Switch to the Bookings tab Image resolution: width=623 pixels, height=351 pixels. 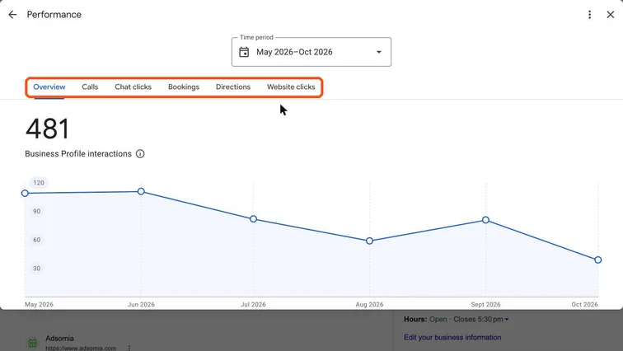[x=184, y=87]
